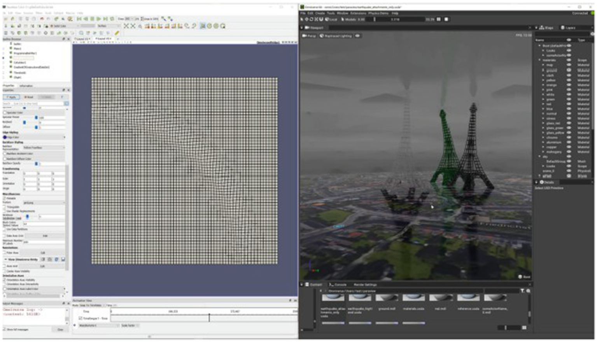Click the yellow pen icon in ParaView toolbar
Screen dimensions: 597x342
117,33
